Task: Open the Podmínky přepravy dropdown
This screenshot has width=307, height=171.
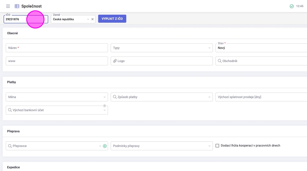Action: tap(209, 146)
